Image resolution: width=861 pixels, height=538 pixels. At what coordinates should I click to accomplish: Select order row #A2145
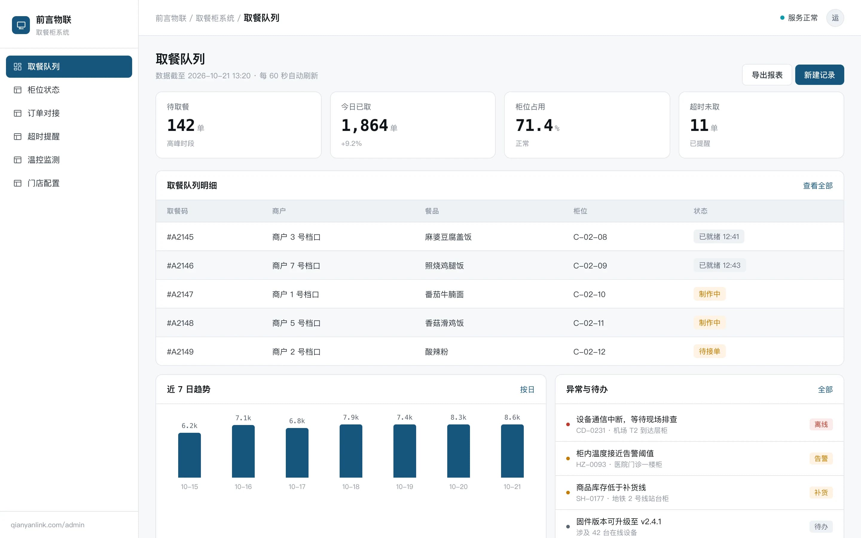(500, 237)
